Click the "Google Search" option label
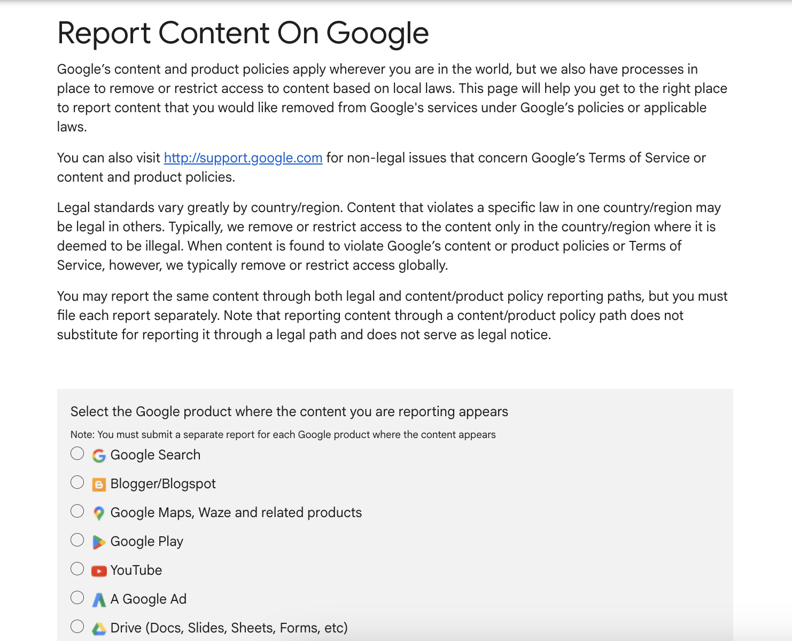The height and width of the screenshot is (641, 792). click(156, 455)
